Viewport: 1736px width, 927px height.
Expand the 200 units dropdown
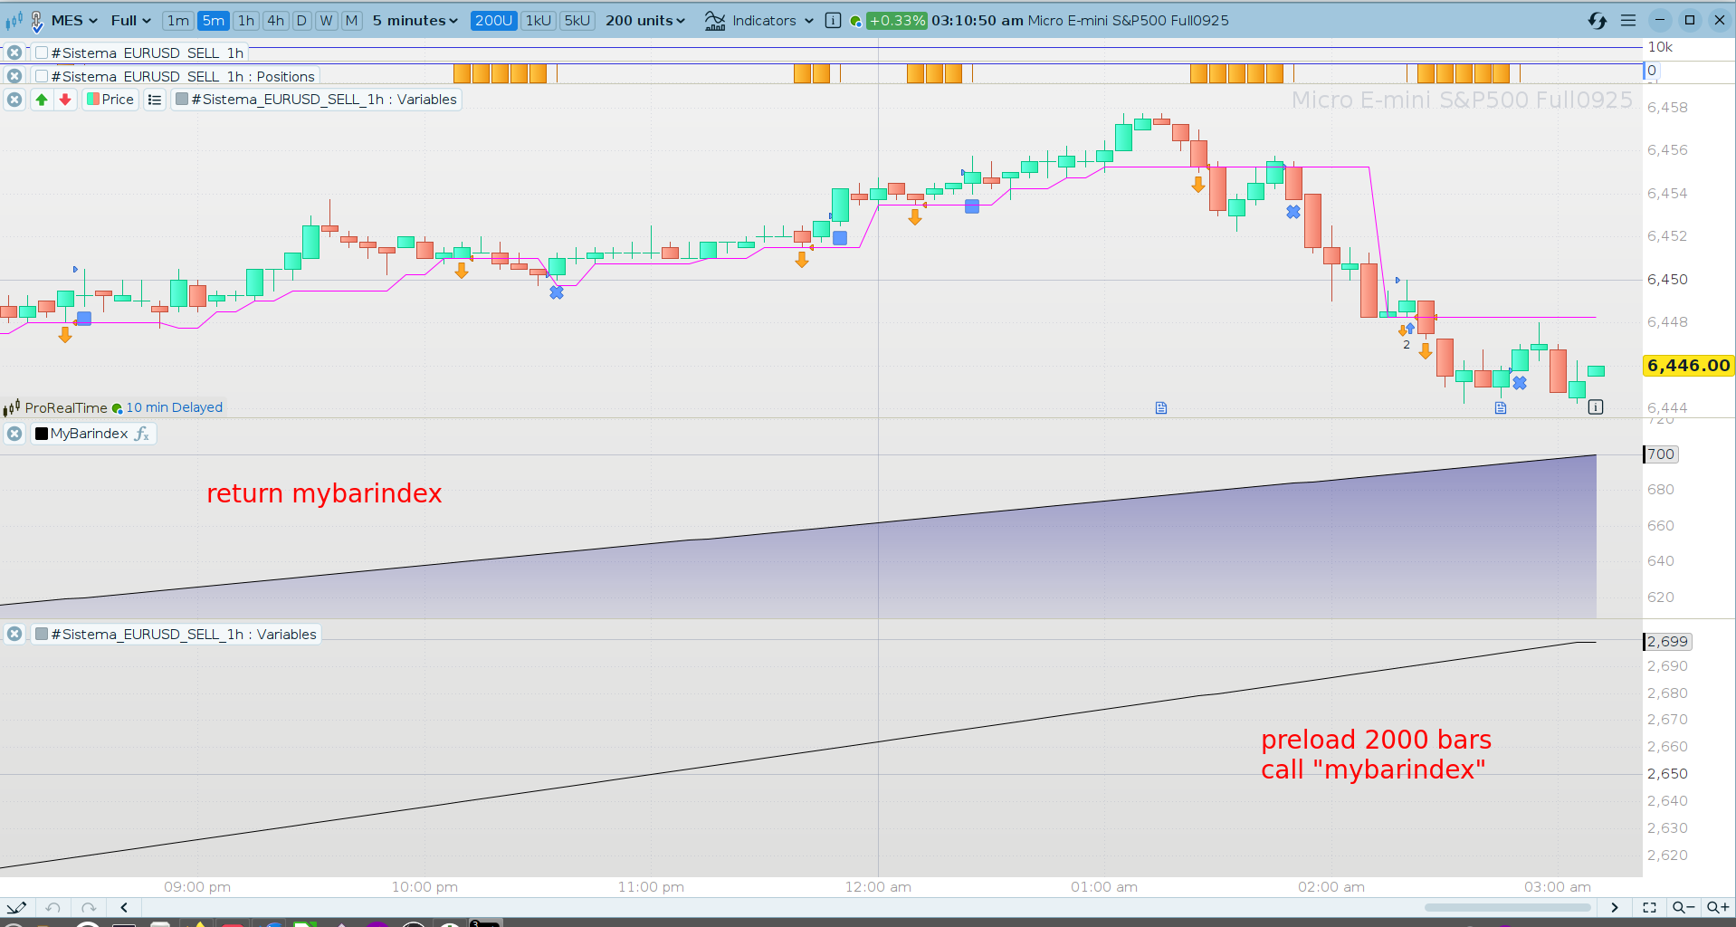(645, 20)
